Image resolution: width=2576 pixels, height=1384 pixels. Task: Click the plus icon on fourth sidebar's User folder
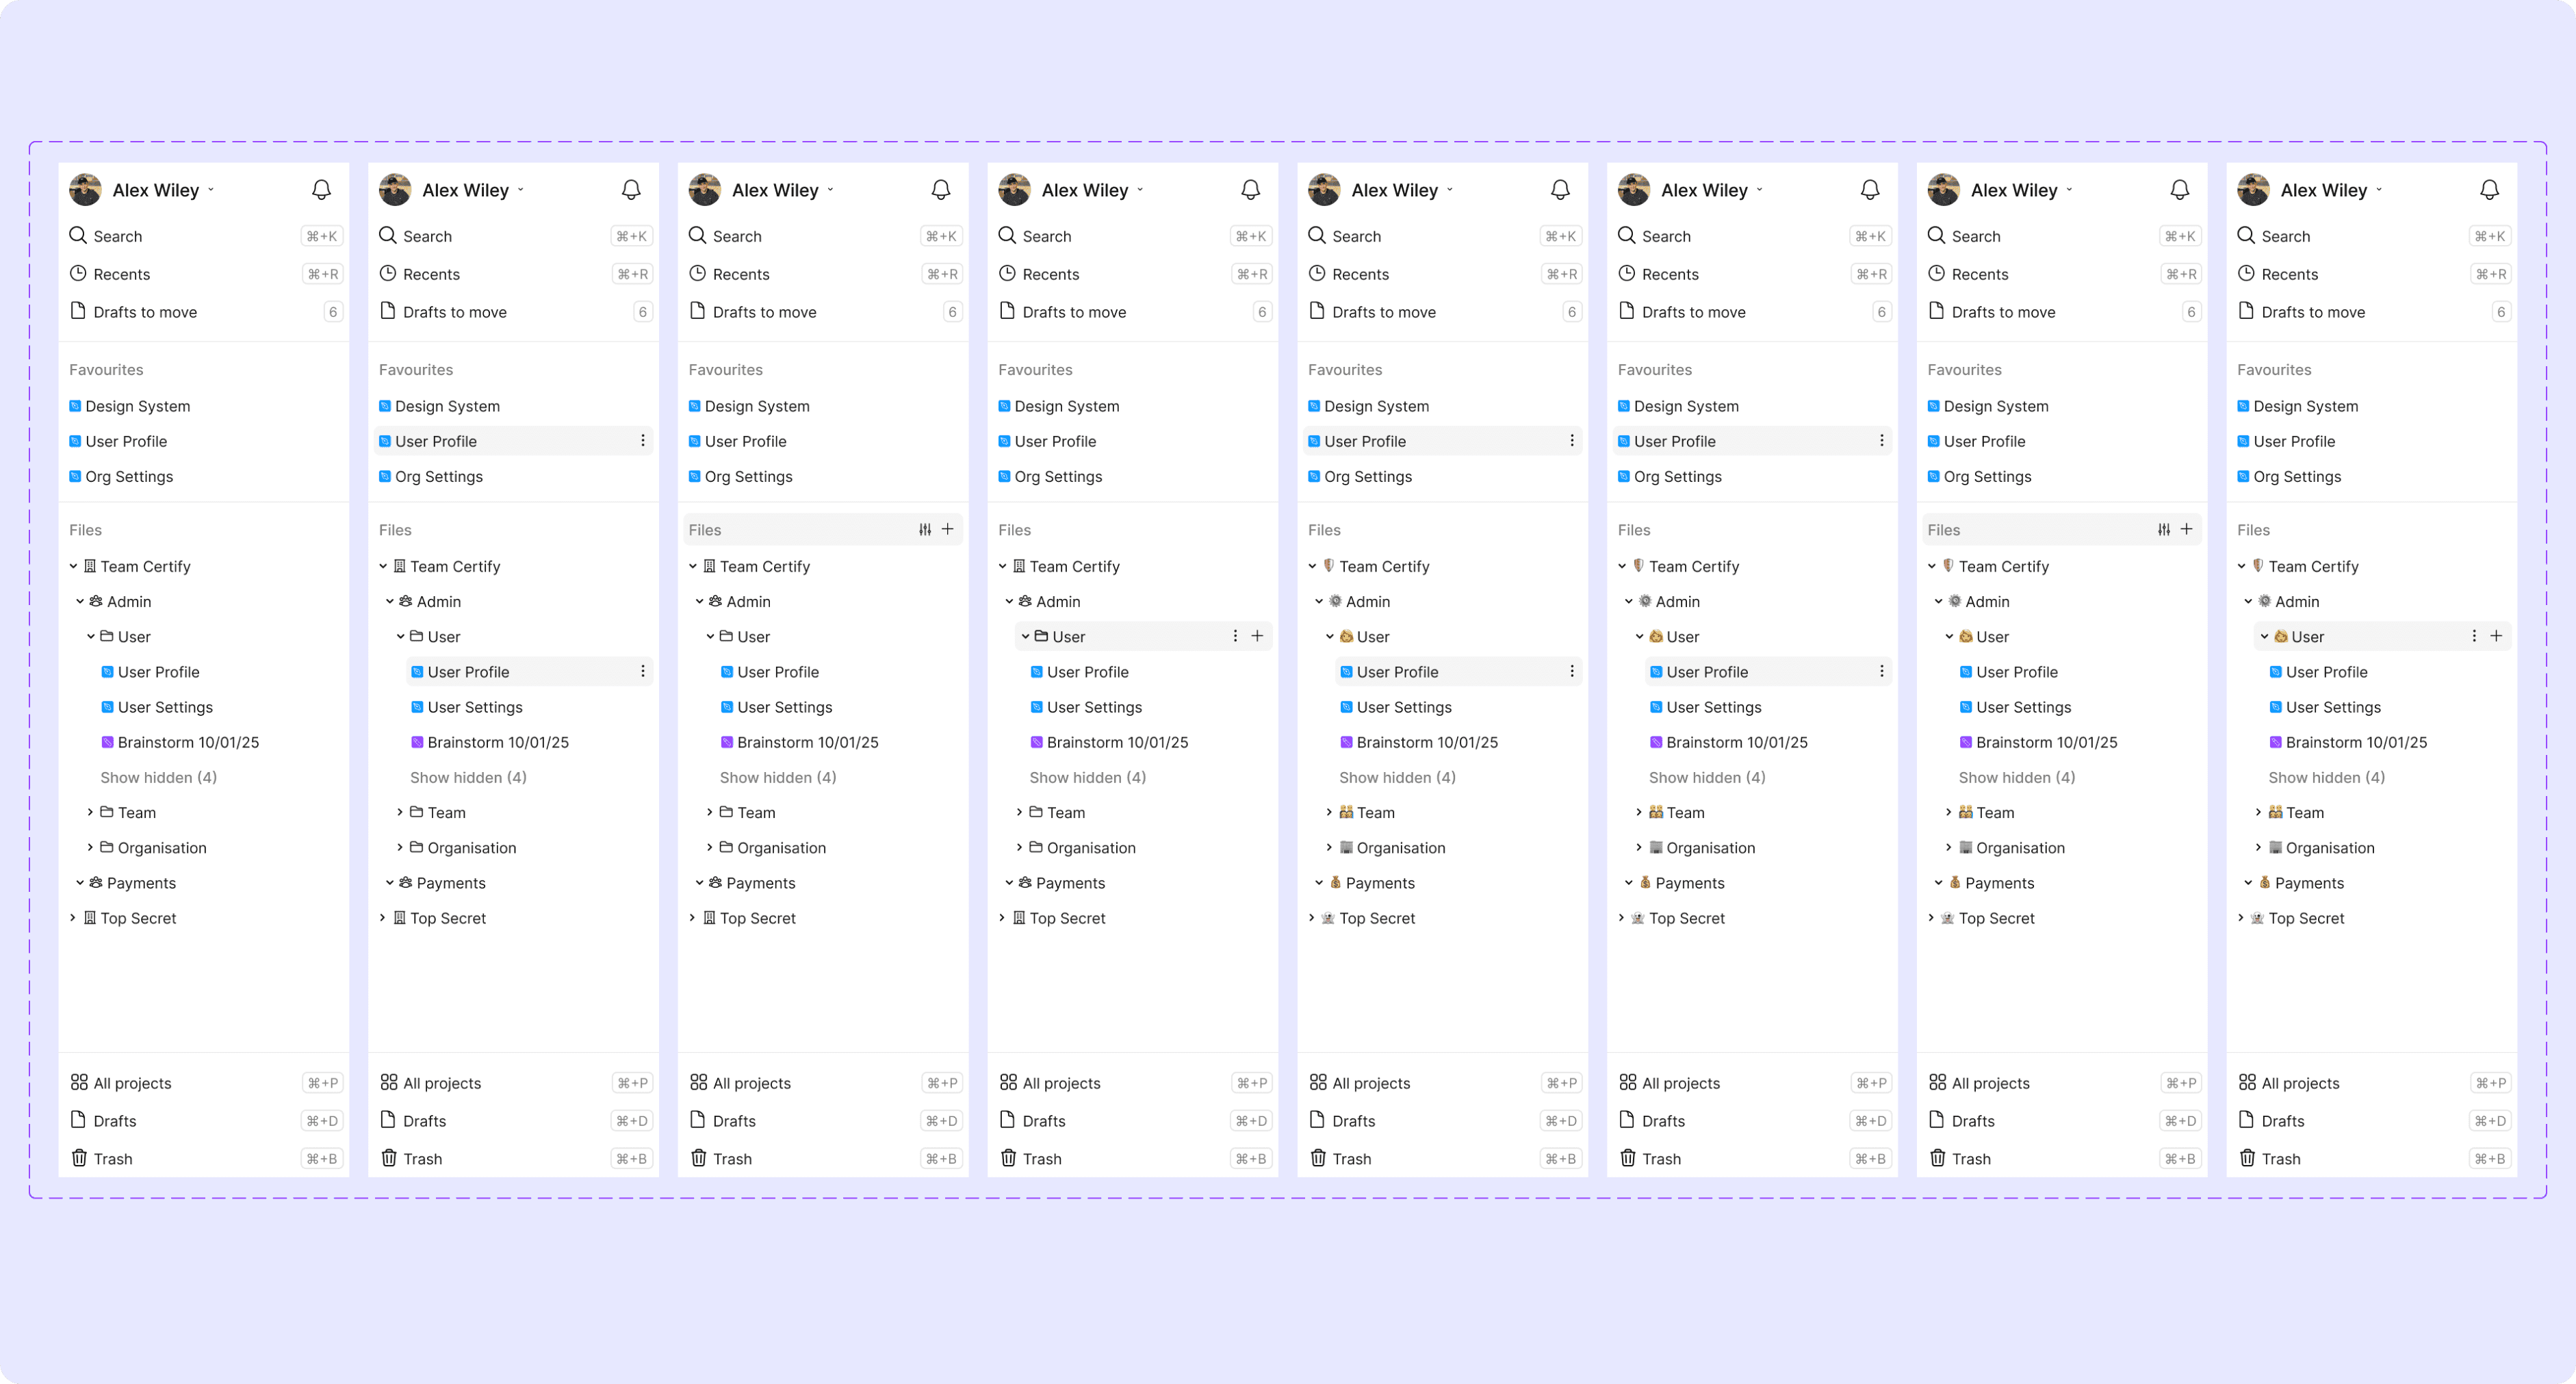tap(1258, 636)
